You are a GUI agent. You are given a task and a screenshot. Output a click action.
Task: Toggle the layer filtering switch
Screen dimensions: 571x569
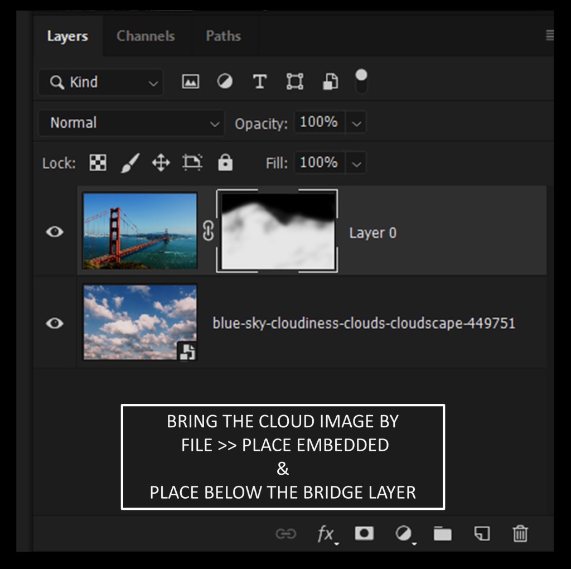coord(361,82)
